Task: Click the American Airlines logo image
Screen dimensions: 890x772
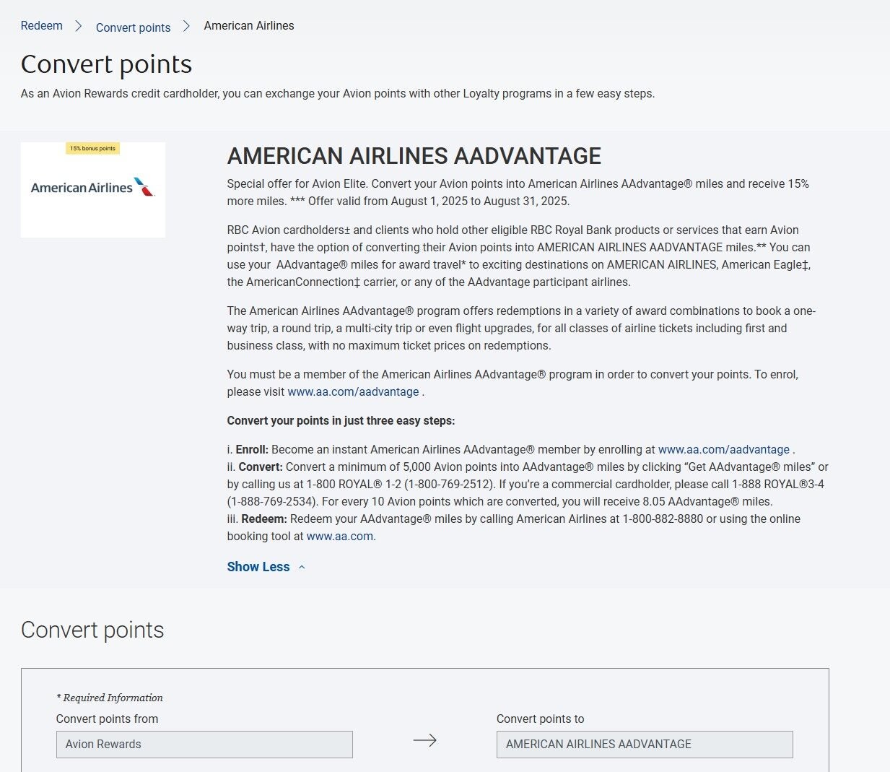Action: pos(92,188)
